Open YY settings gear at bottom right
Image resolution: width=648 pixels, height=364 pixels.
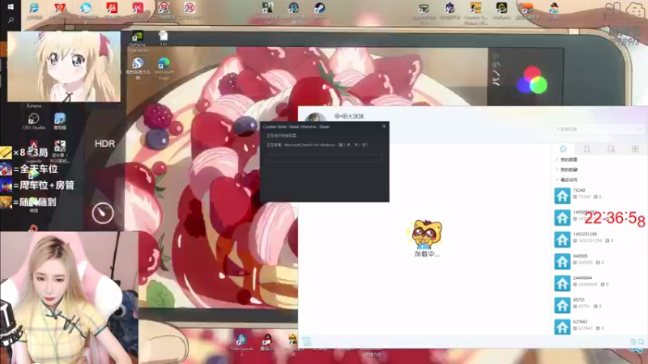pyautogui.click(x=633, y=341)
